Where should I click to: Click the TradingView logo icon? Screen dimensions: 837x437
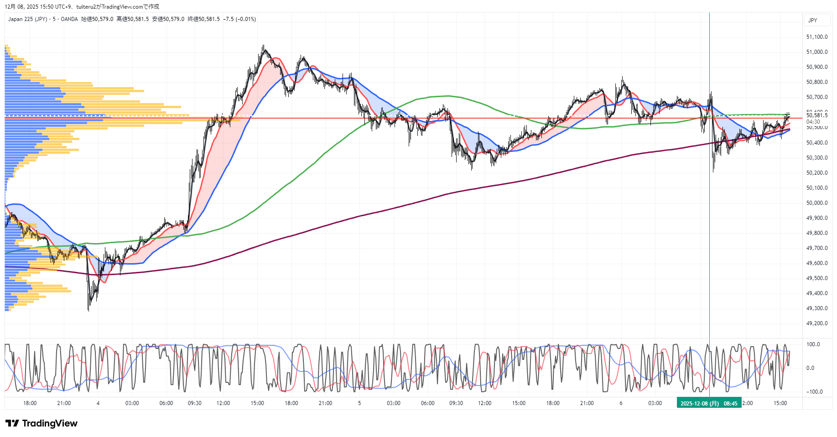[x=12, y=423]
